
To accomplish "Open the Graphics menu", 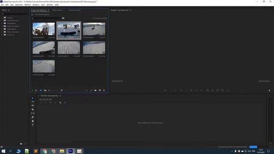I will click(x=36, y=5).
